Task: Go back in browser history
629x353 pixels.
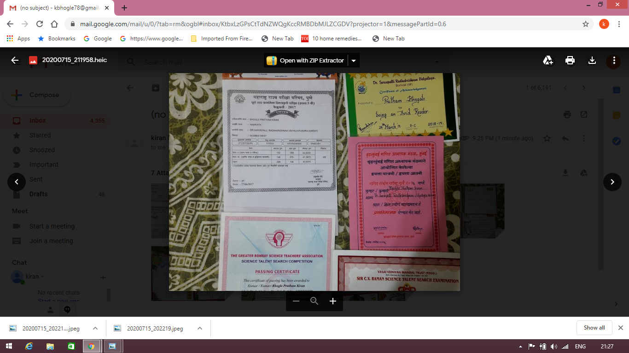Action: (x=10, y=24)
